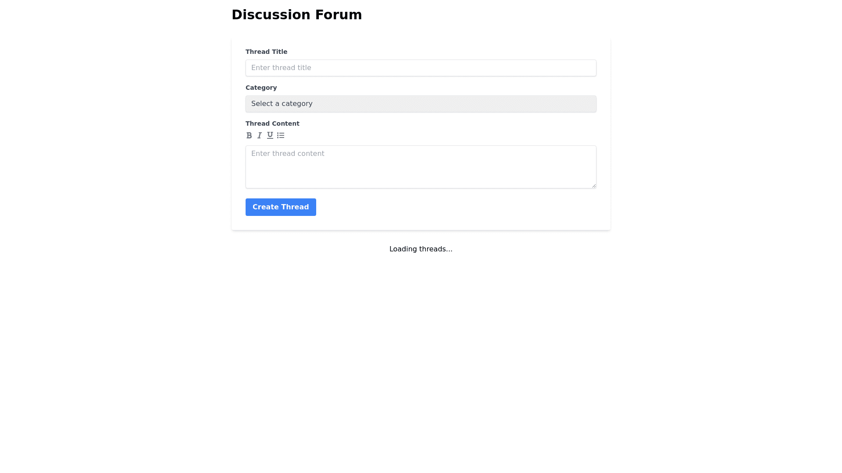Insert a bulleted list via list icon

[281, 135]
